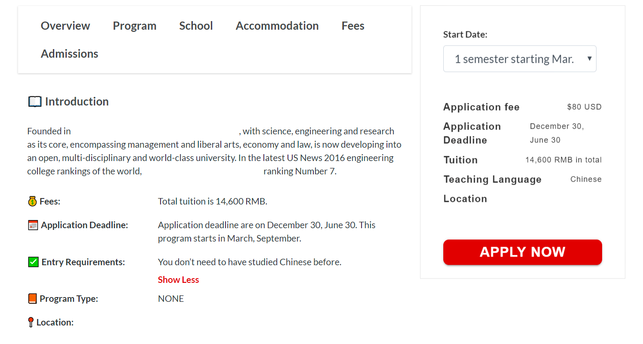Click the orange book icon beside Program Type

[x=32, y=299]
